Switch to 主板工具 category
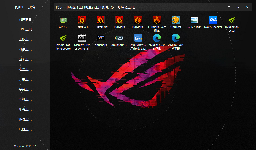This screenshot has height=150, width=256. coord(25,39)
